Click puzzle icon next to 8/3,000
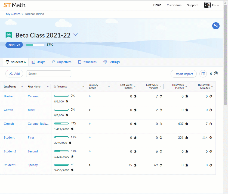 67,101
